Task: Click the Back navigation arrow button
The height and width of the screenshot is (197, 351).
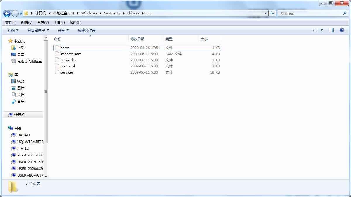Action: (x=7, y=13)
